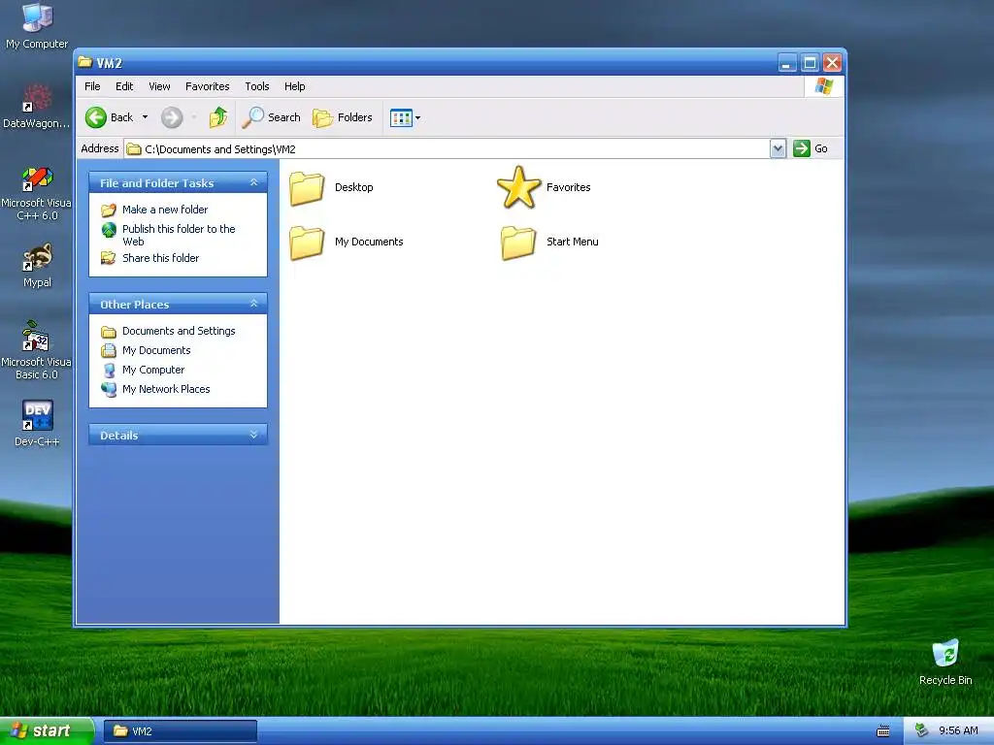Click the Windows flag logo in toolbar
994x745 pixels.
(823, 86)
